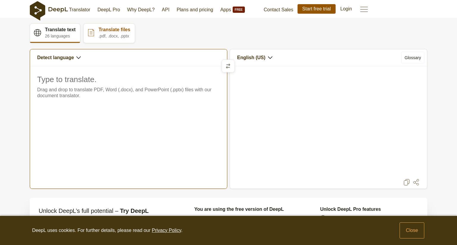Click the document icon on Translate files
This screenshot has width=457, height=245.
tap(91, 33)
